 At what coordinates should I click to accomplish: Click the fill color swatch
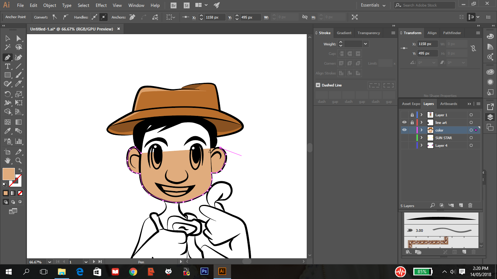tap(9, 174)
